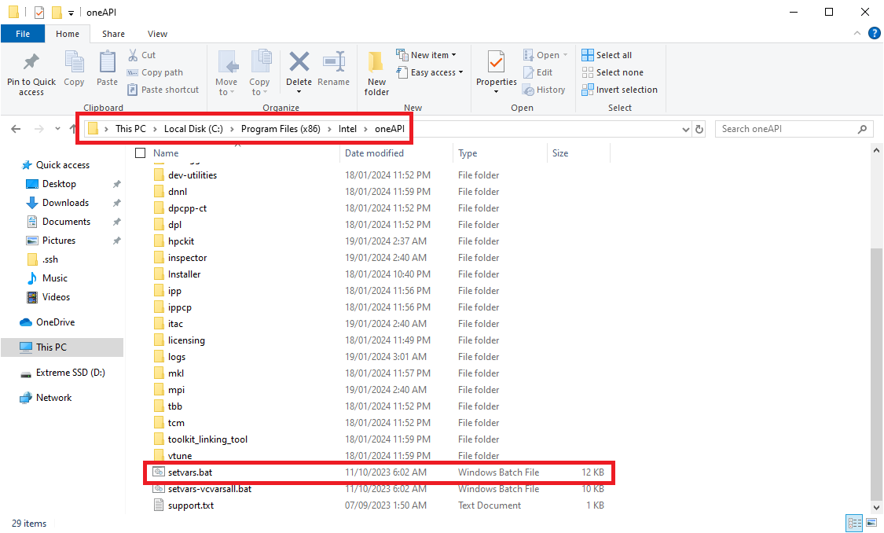Expand the New item dropdown
The height and width of the screenshot is (533, 884).
point(454,55)
